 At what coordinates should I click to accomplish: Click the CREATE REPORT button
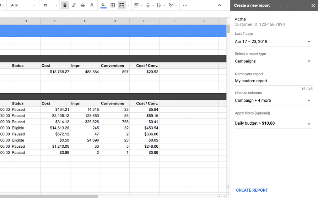coord(252,190)
